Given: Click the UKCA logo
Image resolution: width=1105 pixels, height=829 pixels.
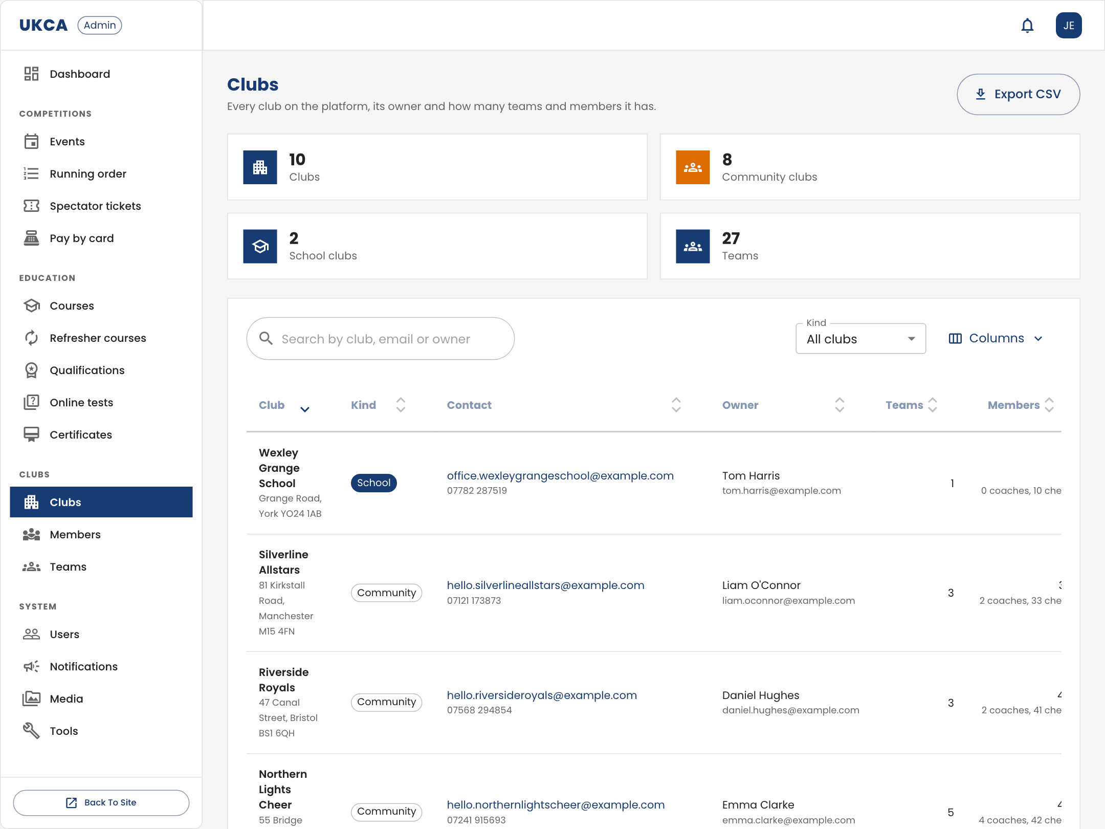Looking at the screenshot, I should point(43,25).
